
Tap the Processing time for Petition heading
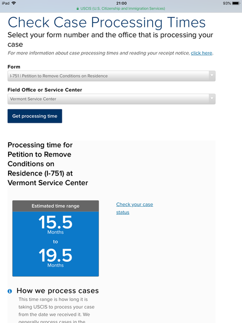48,164
